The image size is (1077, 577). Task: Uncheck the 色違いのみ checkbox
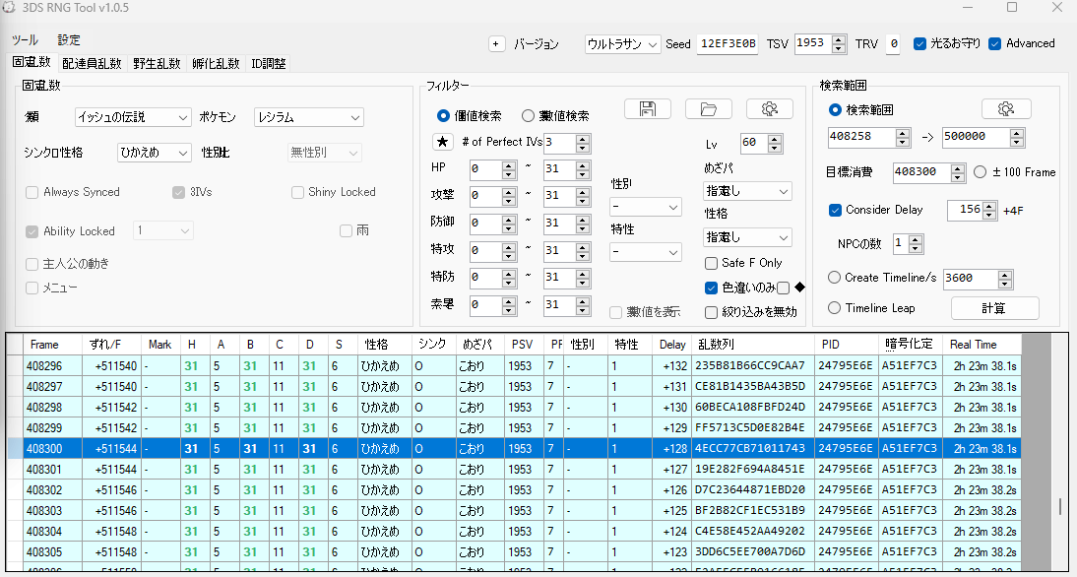tap(711, 288)
